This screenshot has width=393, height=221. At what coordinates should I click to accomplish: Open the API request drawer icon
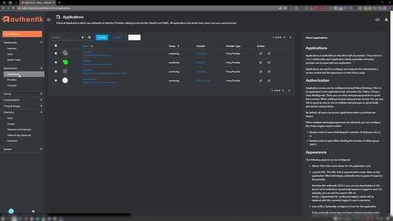pyautogui.click(x=377, y=20)
